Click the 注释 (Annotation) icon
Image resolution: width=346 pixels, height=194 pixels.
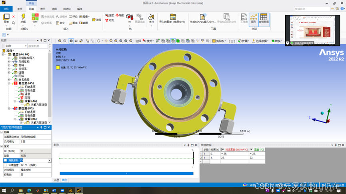(96, 20)
